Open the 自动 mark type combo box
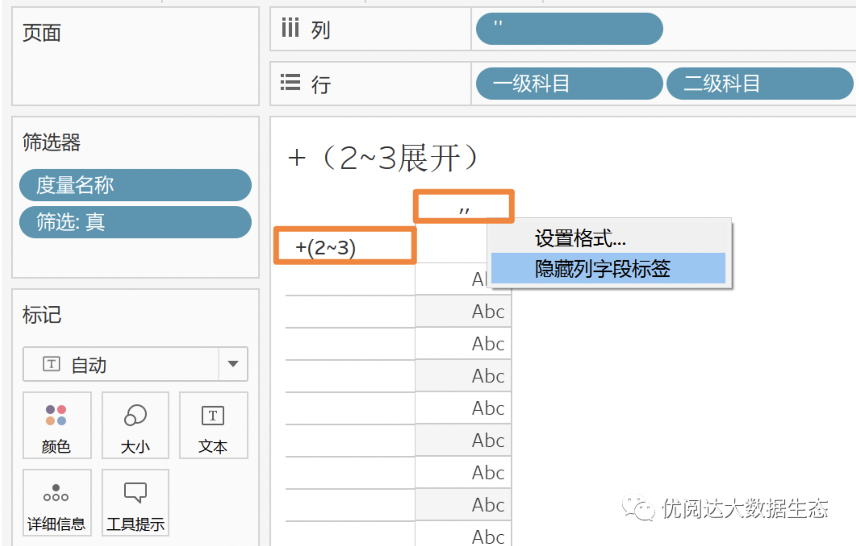Screen dimensions: 859x546 pyautogui.click(x=122, y=364)
